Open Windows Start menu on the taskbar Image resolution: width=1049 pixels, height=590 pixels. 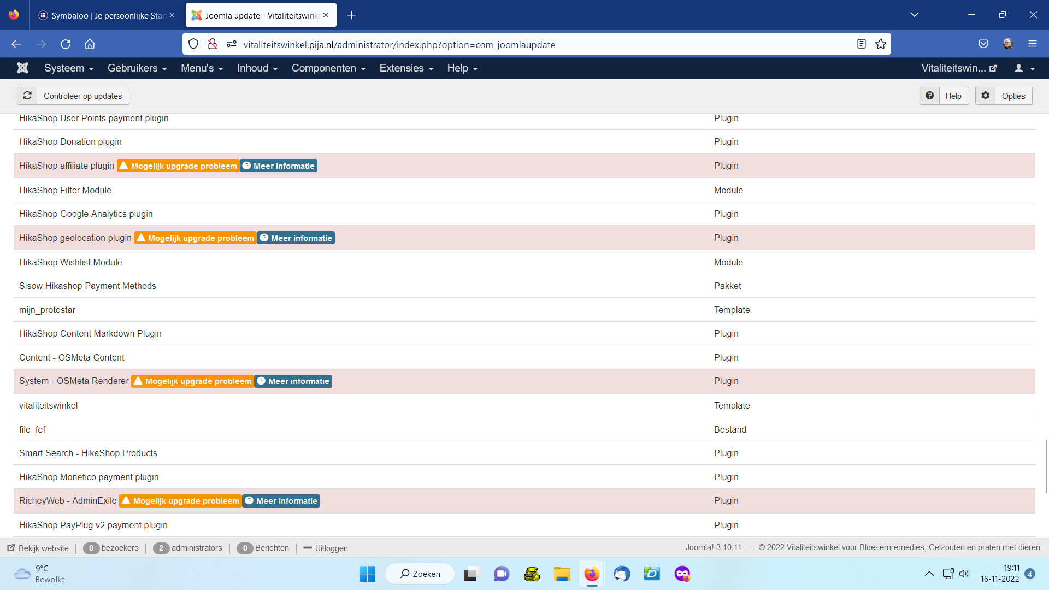367,574
